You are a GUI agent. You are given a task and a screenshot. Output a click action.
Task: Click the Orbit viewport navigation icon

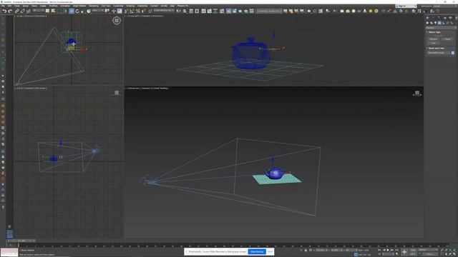tap(450, 254)
